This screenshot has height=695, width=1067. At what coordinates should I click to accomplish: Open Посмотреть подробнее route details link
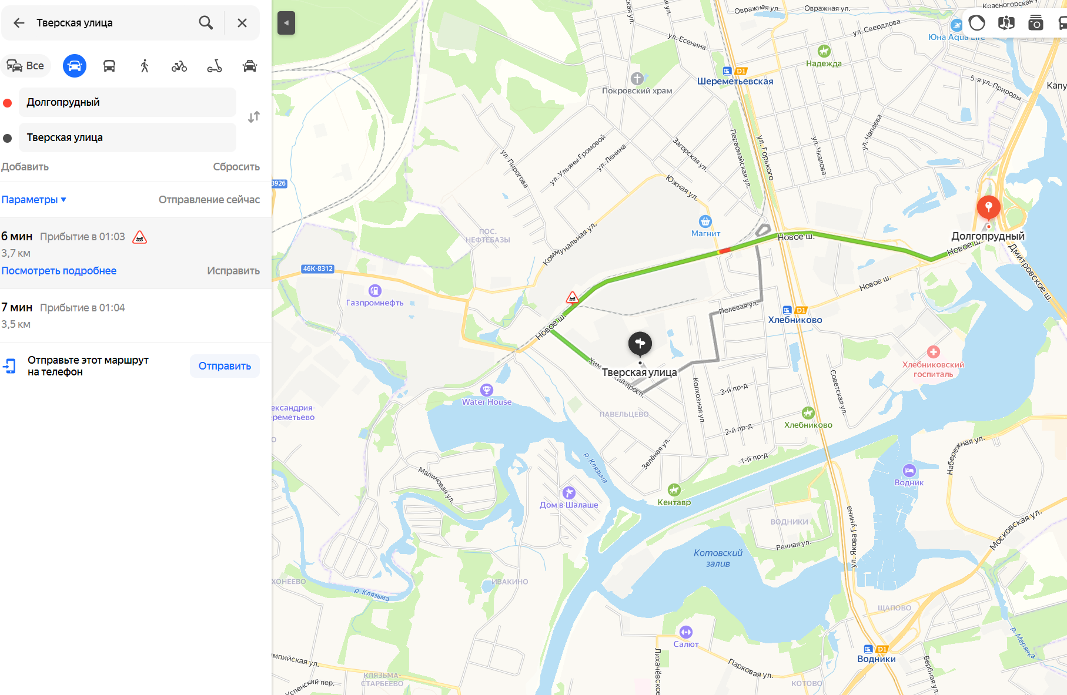coord(59,271)
